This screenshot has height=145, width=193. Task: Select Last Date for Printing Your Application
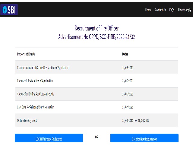[36, 107]
